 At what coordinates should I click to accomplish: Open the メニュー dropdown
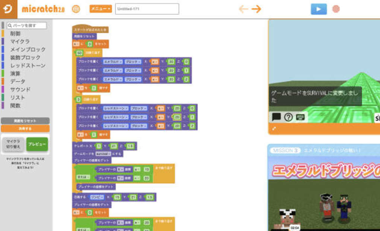click(x=100, y=9)
